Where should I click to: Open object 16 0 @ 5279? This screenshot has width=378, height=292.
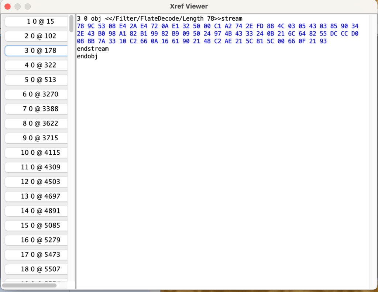(x=36, y=240)
